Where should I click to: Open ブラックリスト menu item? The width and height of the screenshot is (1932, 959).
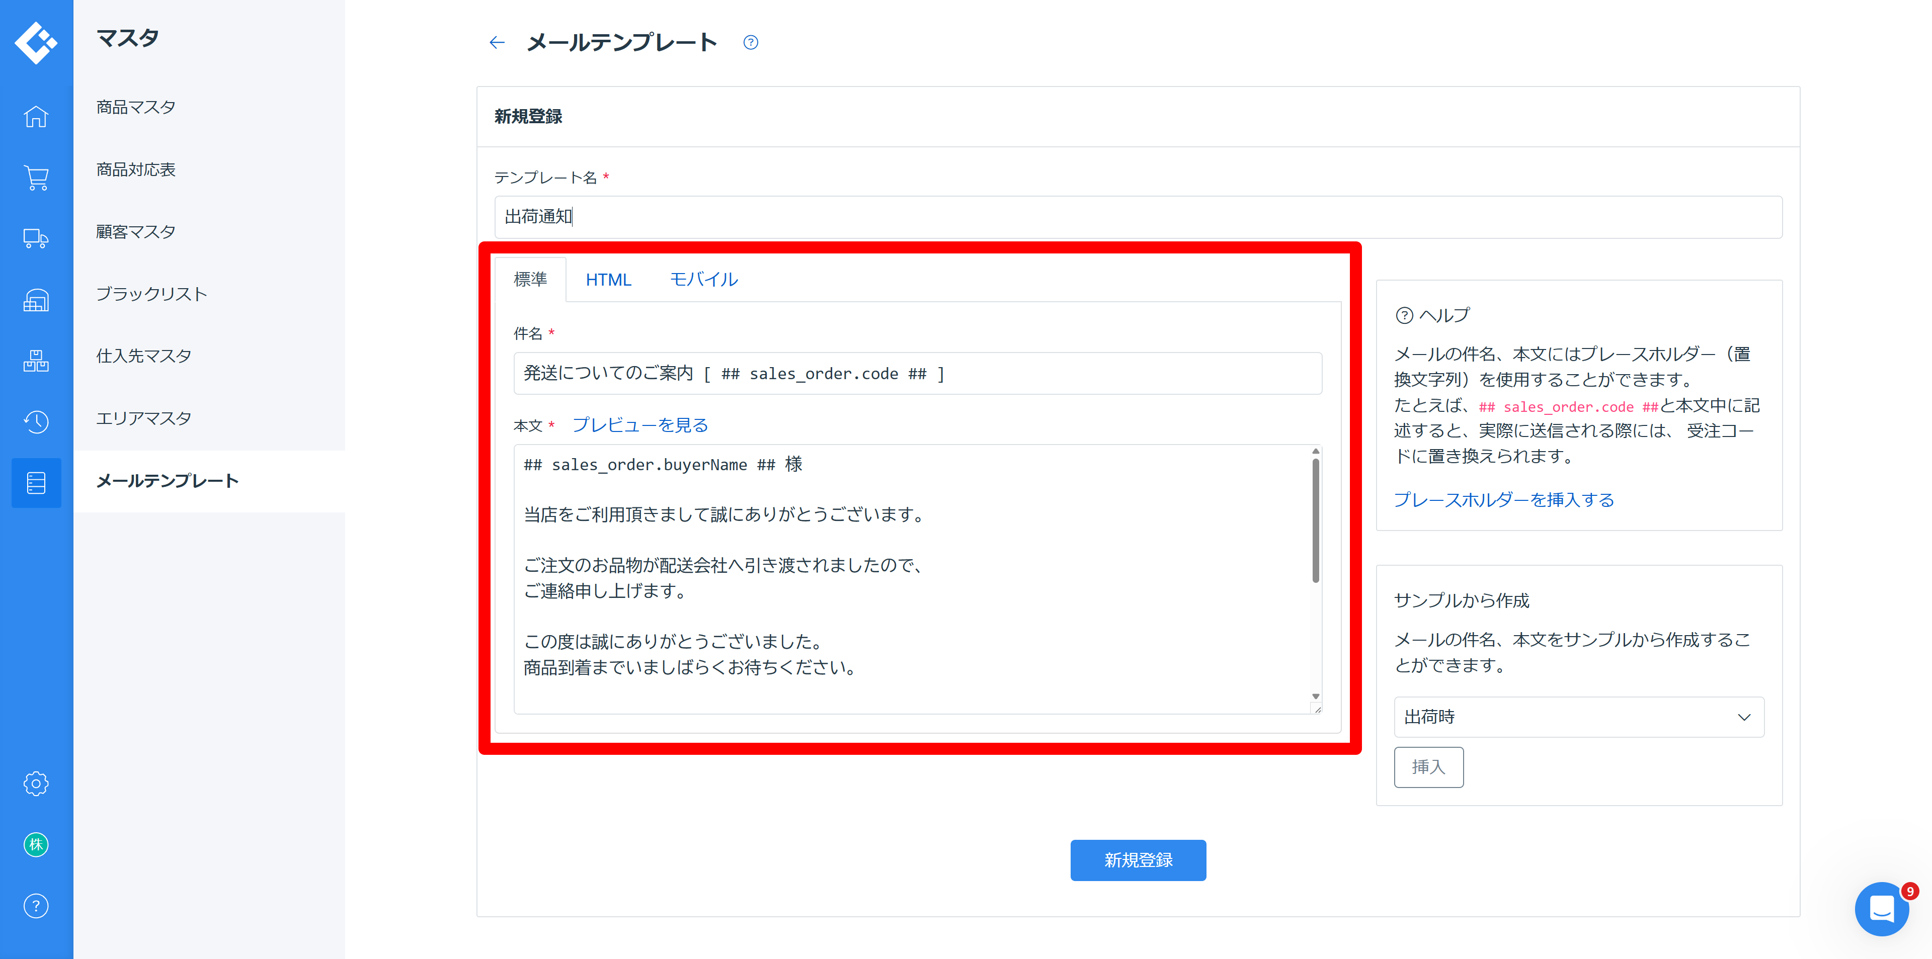pos(151,294)
